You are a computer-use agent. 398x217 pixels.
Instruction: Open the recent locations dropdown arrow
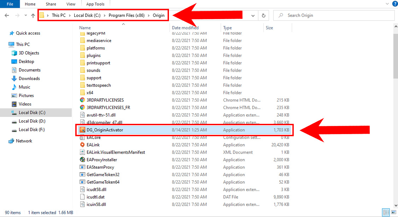26,16
